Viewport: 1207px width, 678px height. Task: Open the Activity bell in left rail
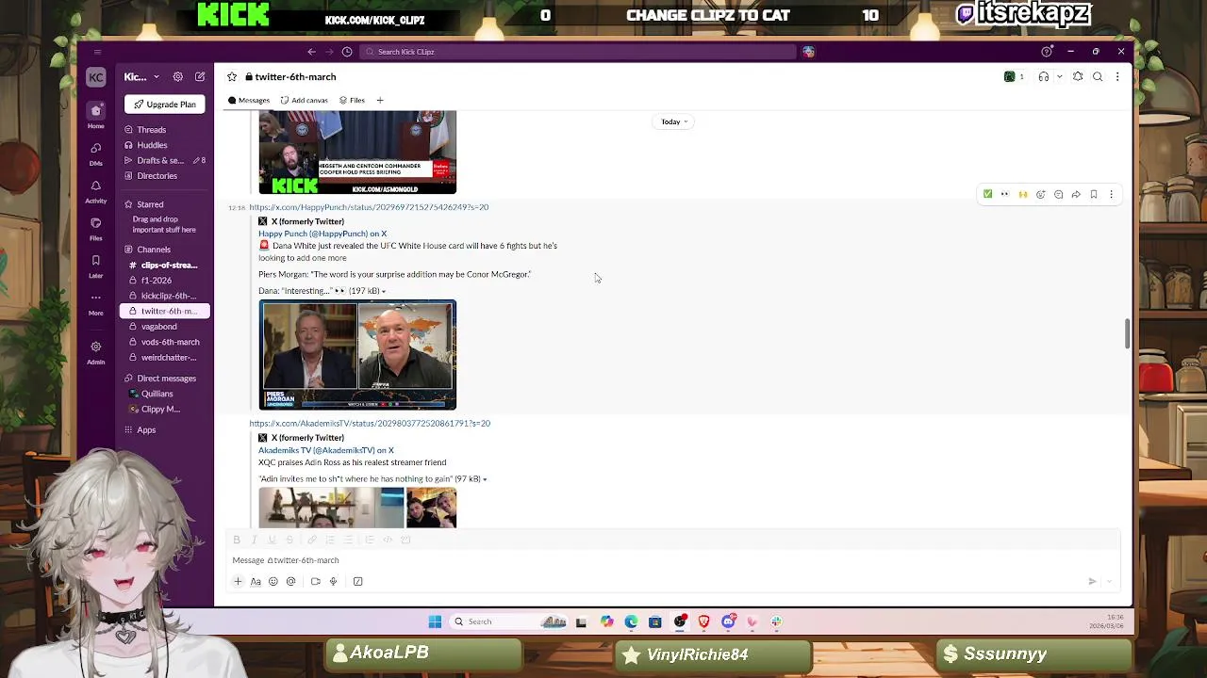[x=95, y=190]
